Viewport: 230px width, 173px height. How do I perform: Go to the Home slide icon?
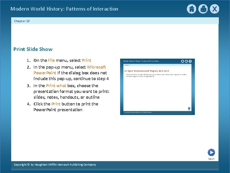(191, 9)
